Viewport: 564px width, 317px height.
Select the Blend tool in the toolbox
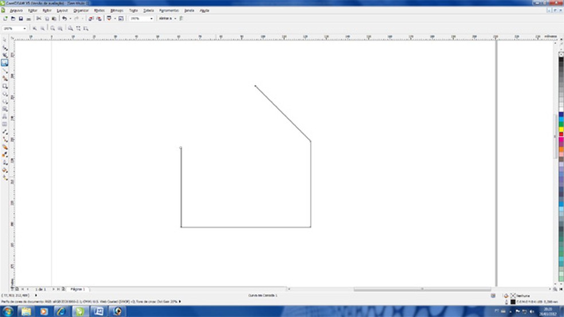click(x=5, y=147)
